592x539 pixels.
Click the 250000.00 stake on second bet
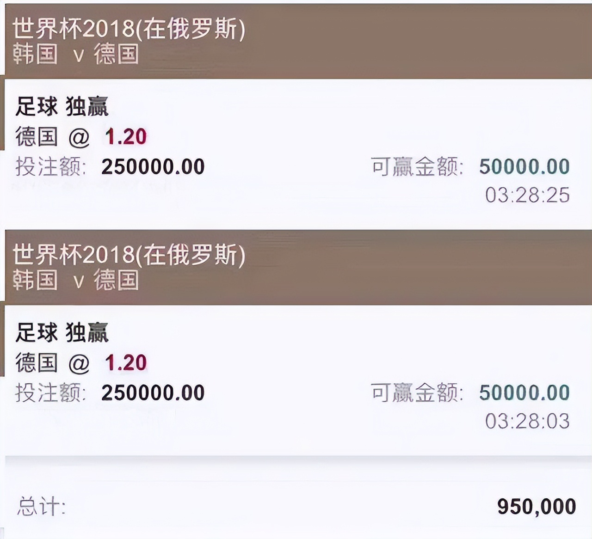tap(153, 392)
